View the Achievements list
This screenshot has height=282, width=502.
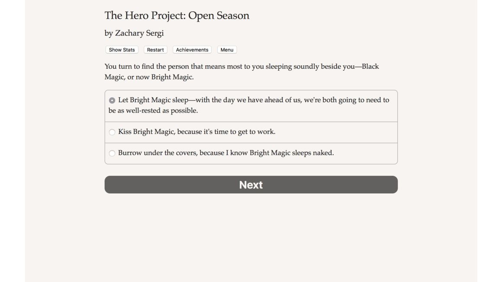click(192, 50)
